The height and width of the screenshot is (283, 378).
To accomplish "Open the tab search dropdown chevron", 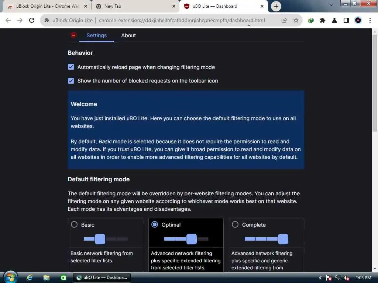I will tap(331, 5).
